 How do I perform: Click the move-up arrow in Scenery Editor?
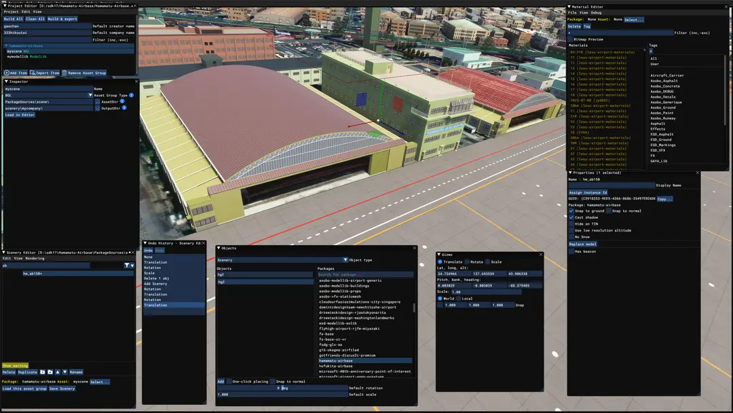(x=58, y=372)
